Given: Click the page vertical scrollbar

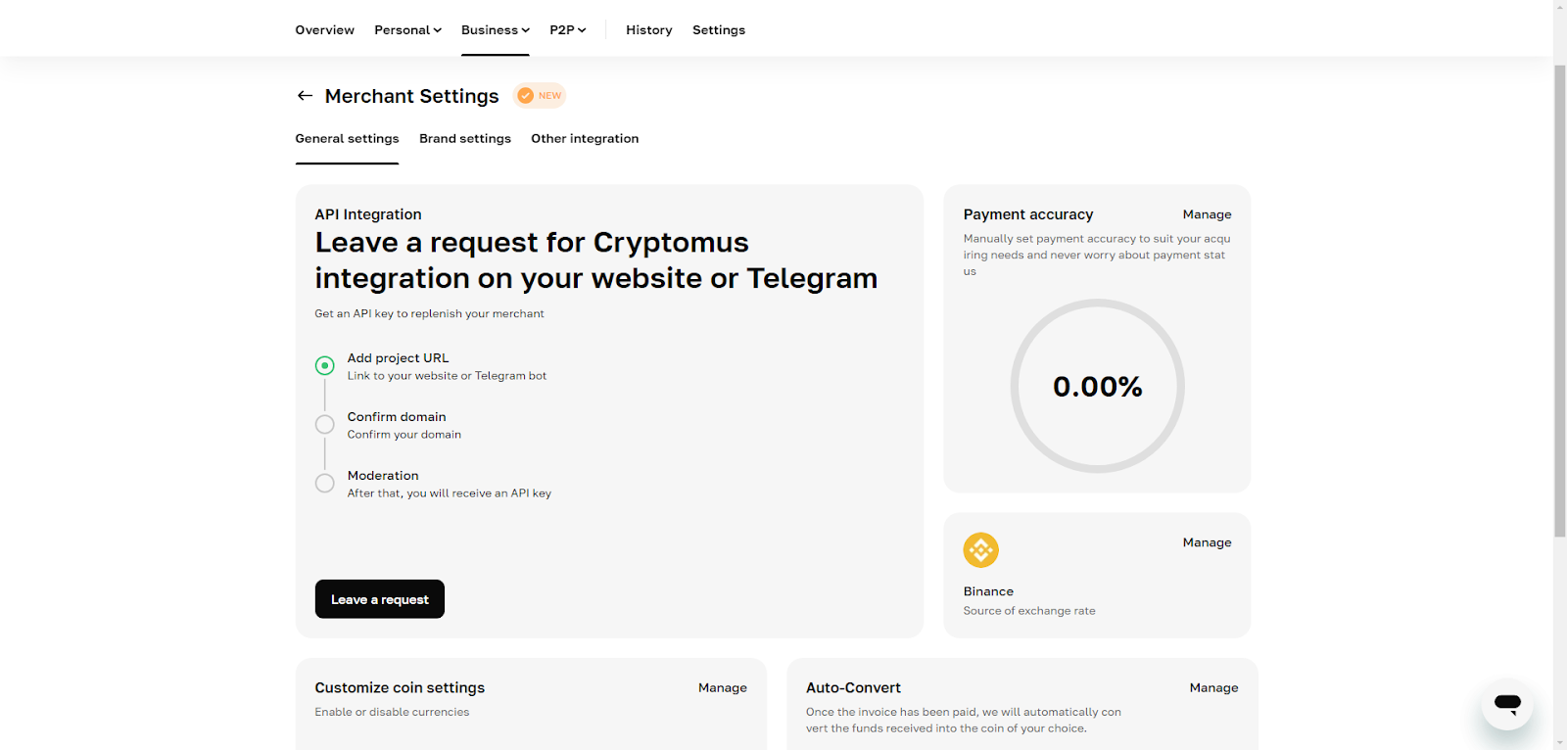Looking at the screenshot, I should pyautogui.click(x=1560, y=299).
